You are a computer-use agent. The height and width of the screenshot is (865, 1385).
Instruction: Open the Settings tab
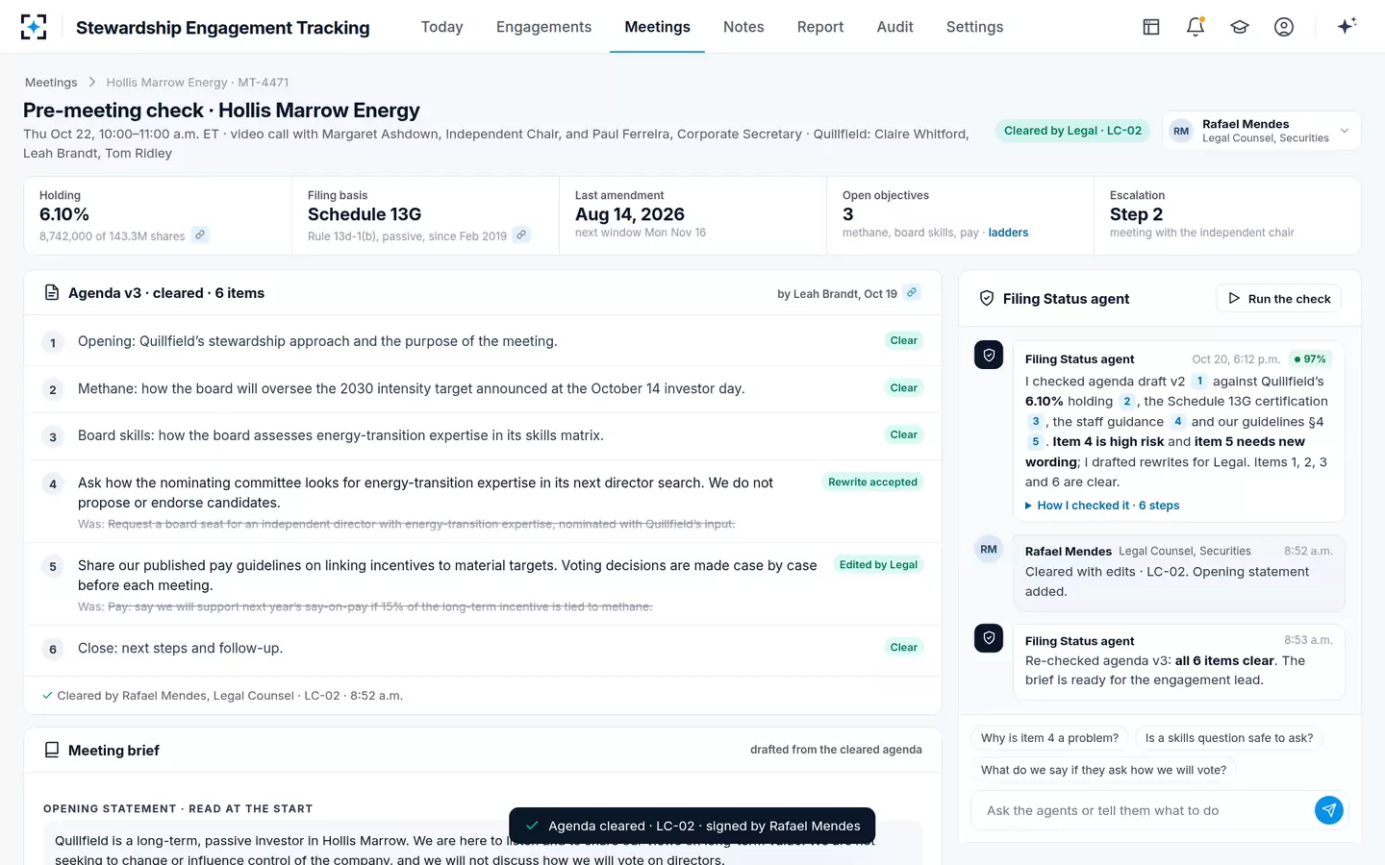click(x=974, y=27)
